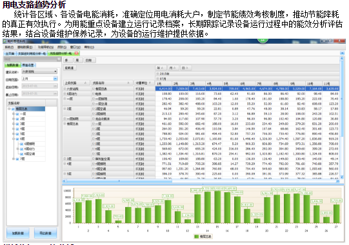Uncheck the 5层 checkbox in the tree
Viewport: 349px width, 245px height.
coord(17,134)
